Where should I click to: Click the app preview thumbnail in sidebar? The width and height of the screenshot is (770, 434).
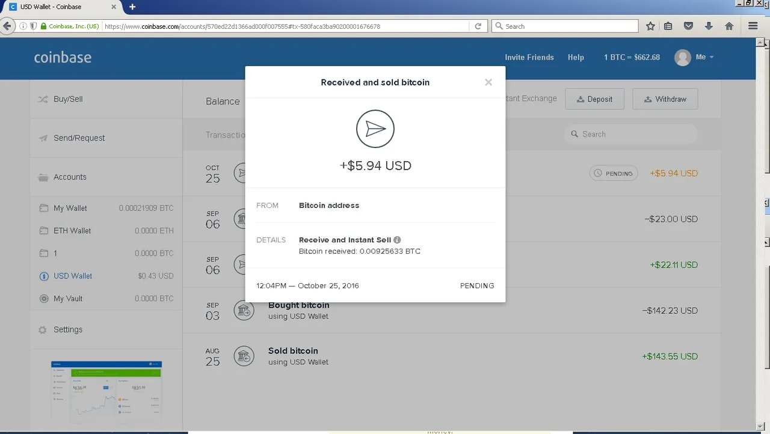pos(106,393)
